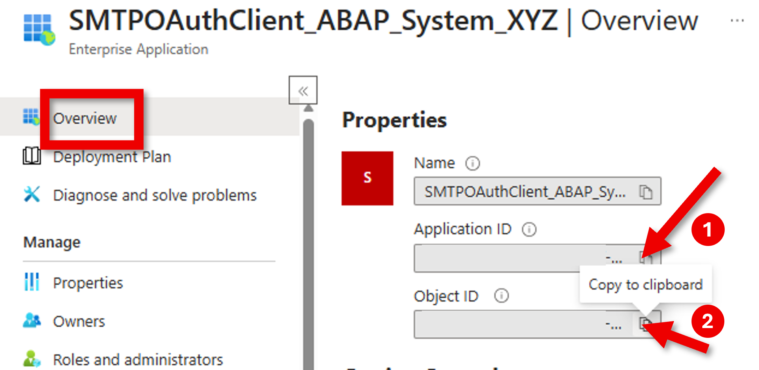This screenshot has width=759, height=370.
Task: View the Object ID info tooltip
Action: click(501, 296)
